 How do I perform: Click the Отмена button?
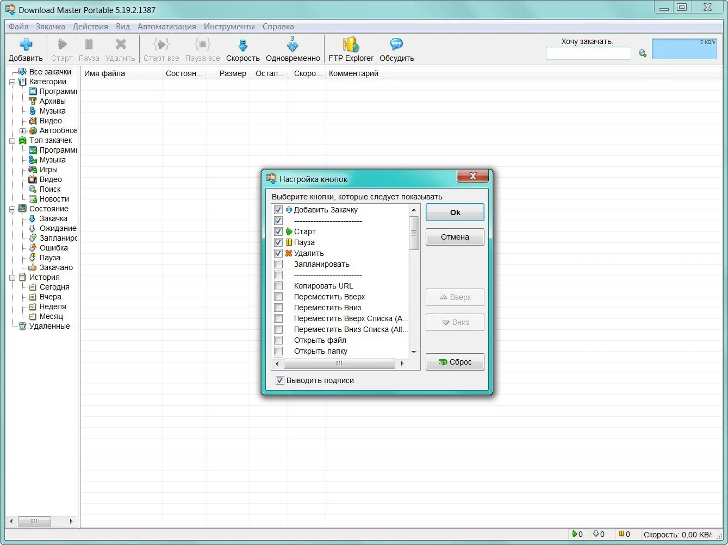[455, 237]
